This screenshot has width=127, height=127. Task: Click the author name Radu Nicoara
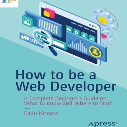41,113
